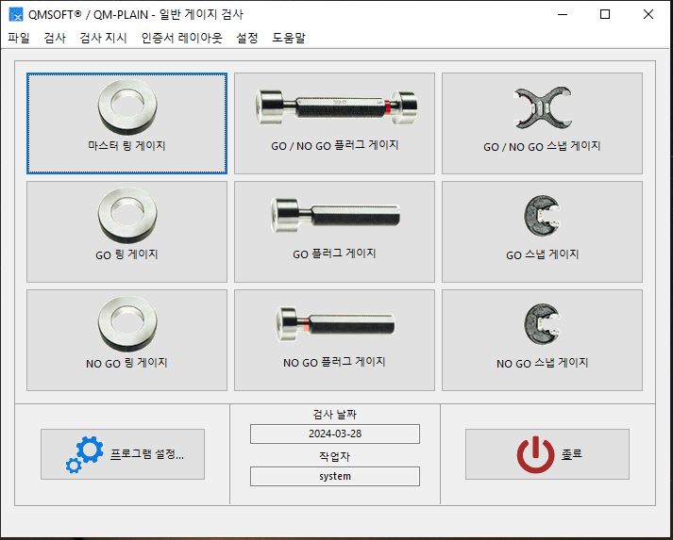
Task: Select the GO 링 게이지 tile
Action: click(126, 232)
